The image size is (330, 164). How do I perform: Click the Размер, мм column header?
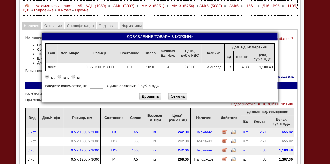click(82, 118)
